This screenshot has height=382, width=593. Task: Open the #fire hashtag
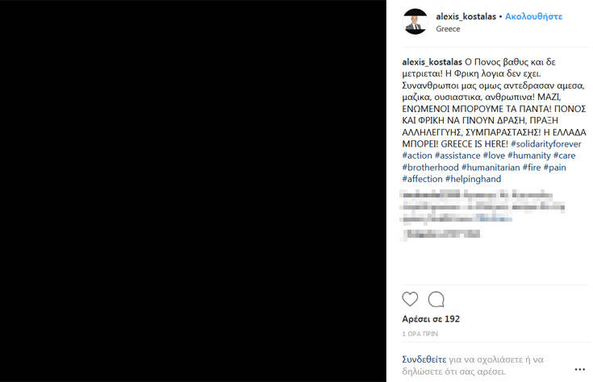click(x=532, y=168)
